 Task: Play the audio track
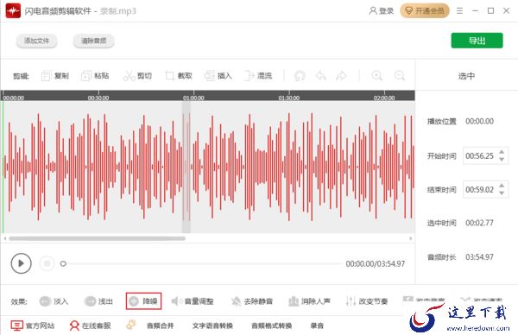(x=21, y=263)
